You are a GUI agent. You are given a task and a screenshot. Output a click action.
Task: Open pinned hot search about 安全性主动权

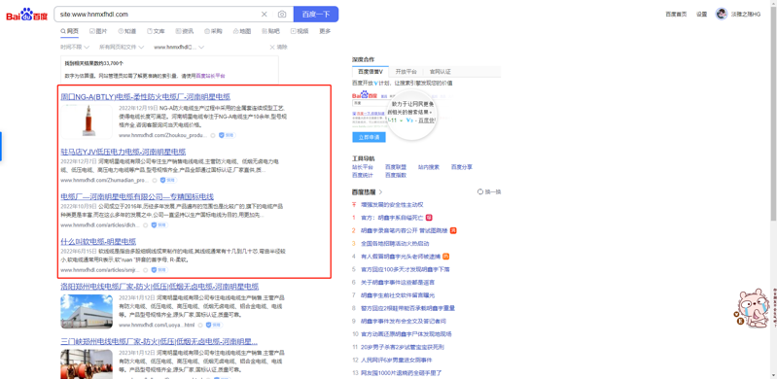[x=392, y=205]
